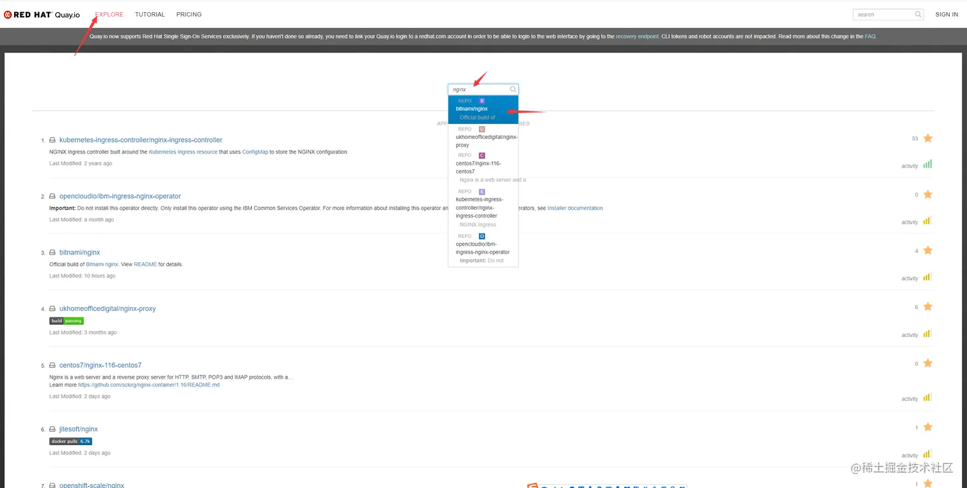Open jitesoft/nginx repository link
The image size is (967, 488).
coord(79,429)
